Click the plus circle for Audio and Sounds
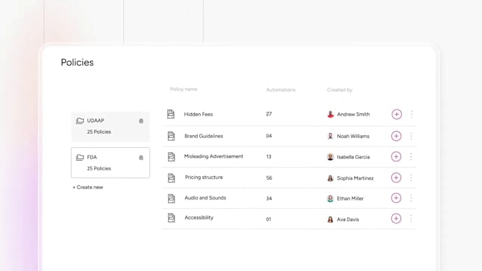The height and width of the screenshot is (271, 482). (396, 198)
